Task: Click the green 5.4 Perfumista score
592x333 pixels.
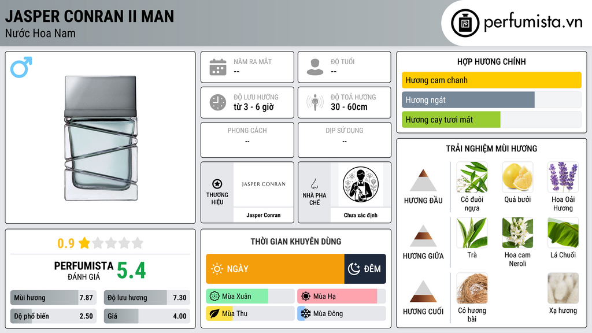Action: point(131,271)
